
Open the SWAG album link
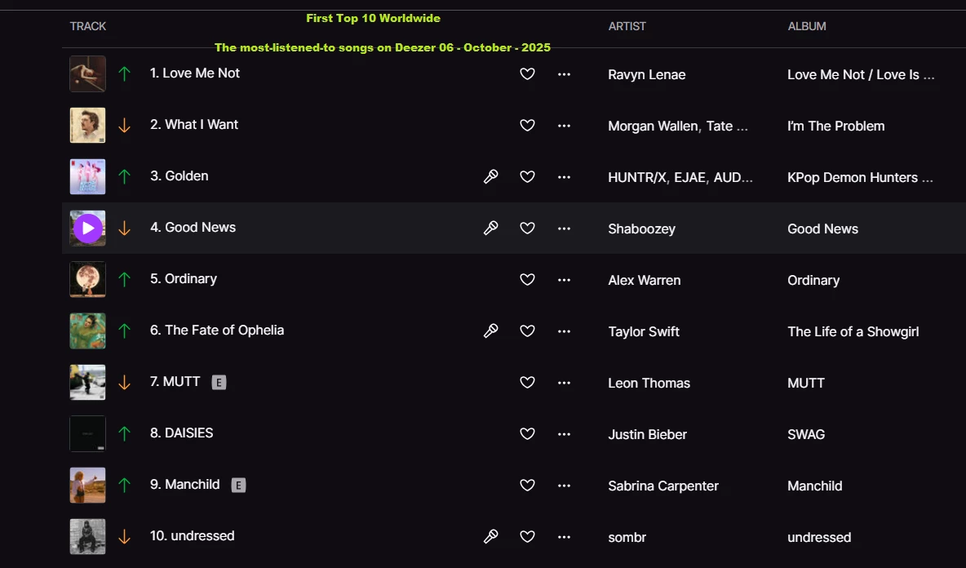coord(806,434)
